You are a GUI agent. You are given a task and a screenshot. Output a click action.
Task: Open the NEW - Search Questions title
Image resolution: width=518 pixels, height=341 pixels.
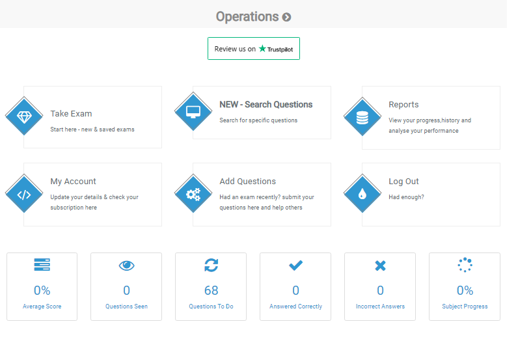point(266,104)
